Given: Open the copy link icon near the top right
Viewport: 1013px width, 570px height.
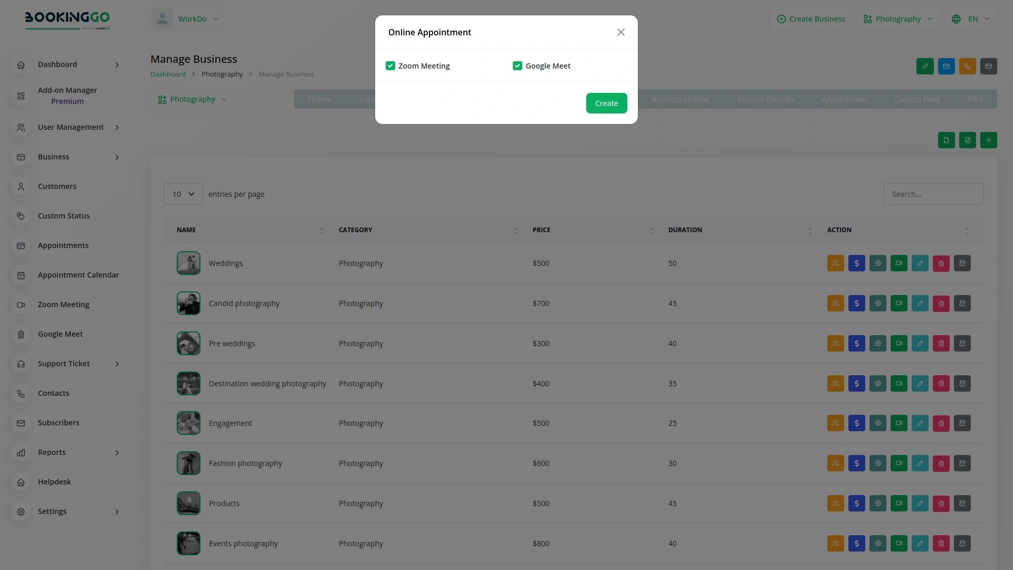Looking at the screenshot, I should tap(925, 66).
